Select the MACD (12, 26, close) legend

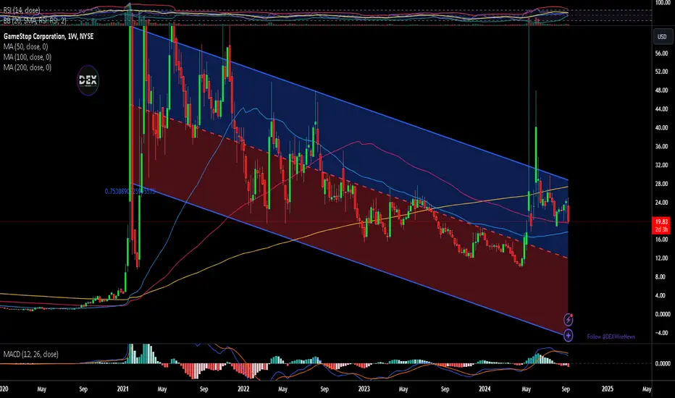click(x=30, y=354)
